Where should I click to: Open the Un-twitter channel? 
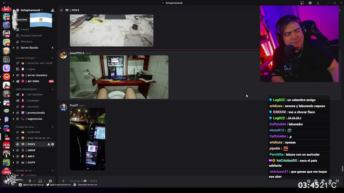(x=35, y=95)
